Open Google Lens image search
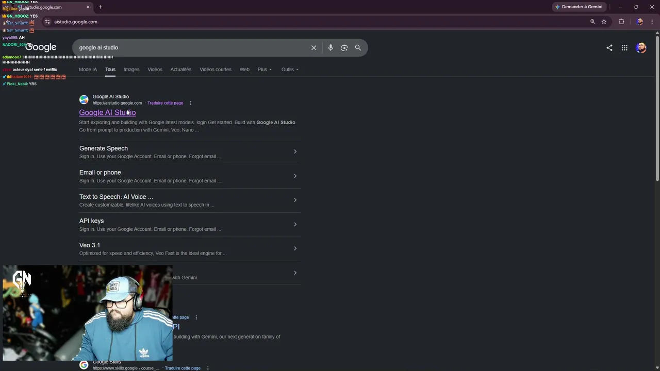The height and width of the screenshot is (371, 660). (x=344, y=47)
